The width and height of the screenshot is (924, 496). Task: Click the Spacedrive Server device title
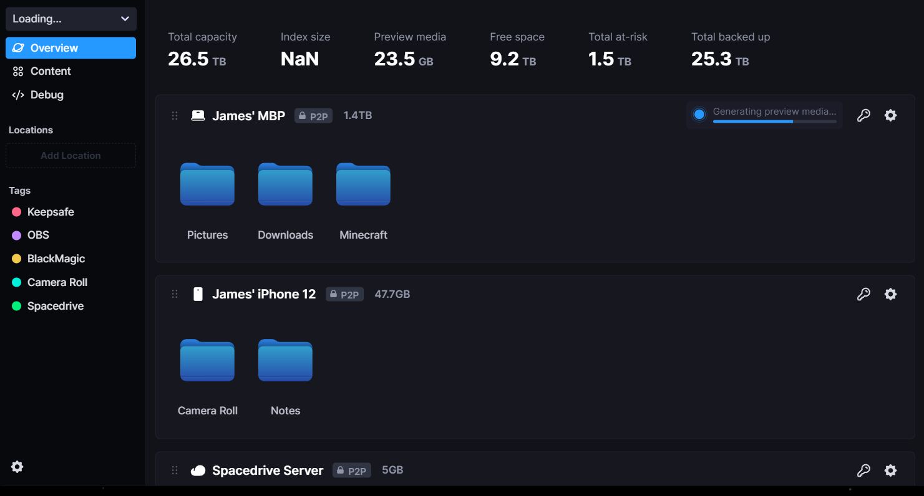pos(268,470)
